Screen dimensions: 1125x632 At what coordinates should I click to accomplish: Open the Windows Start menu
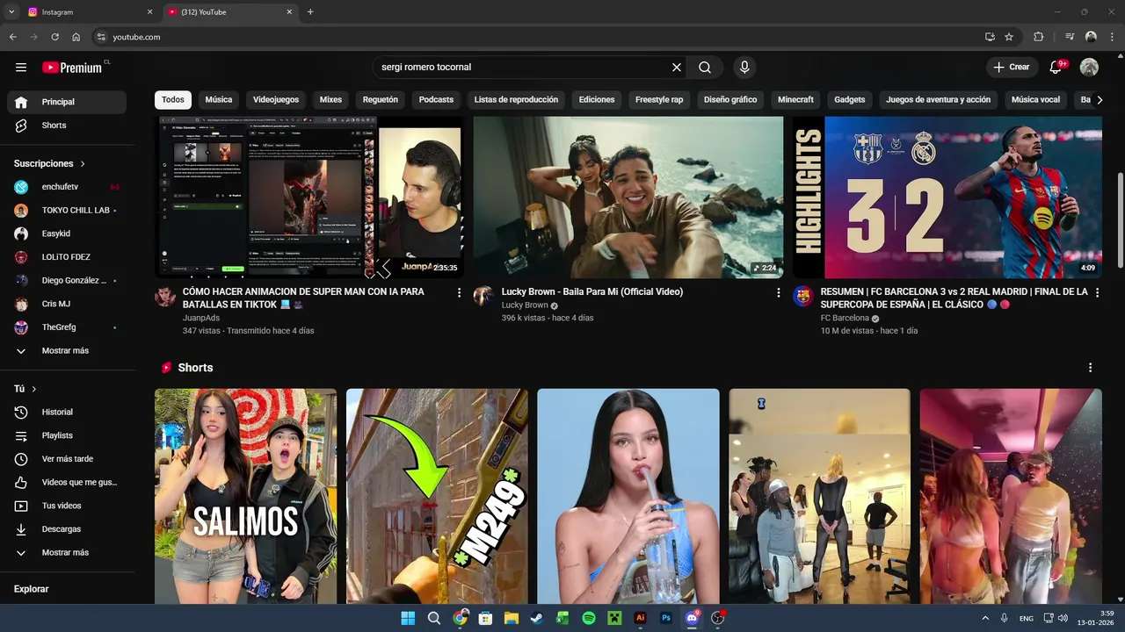(x=408, y=618)
